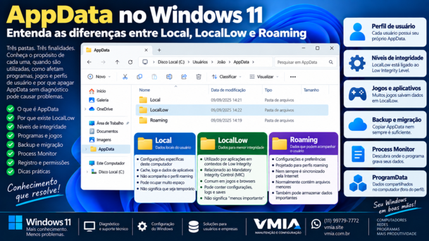Open the Visualizar view dropdown
The height and width of the screenshot is (241, 429).
point(264,77)
